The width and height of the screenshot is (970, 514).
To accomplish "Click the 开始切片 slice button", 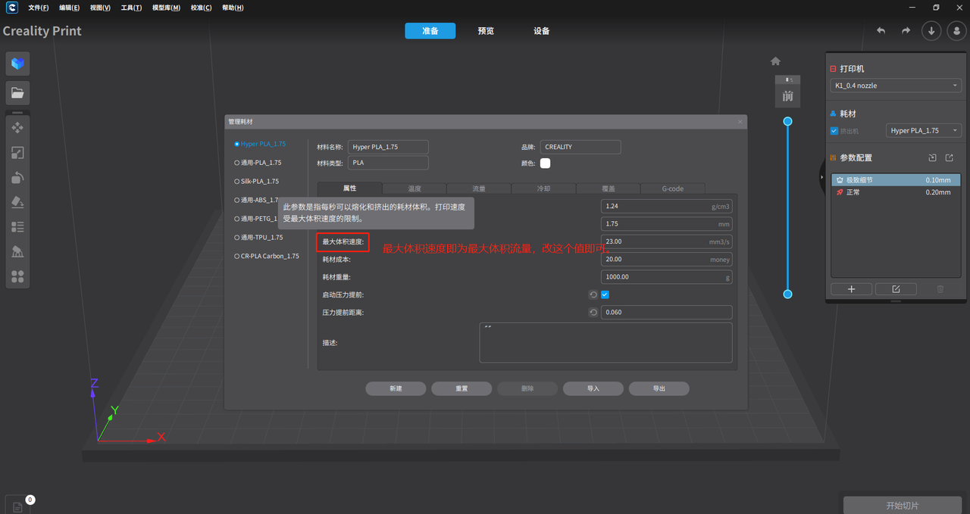I will tap(903, 505).
